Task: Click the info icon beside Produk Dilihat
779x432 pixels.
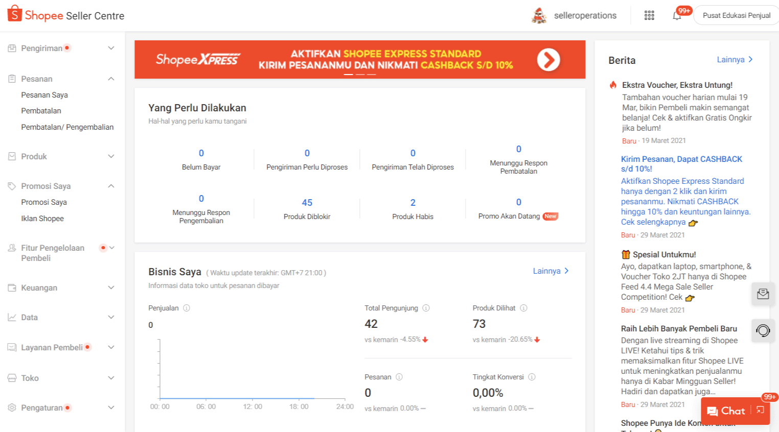Action: pos(523,308)
